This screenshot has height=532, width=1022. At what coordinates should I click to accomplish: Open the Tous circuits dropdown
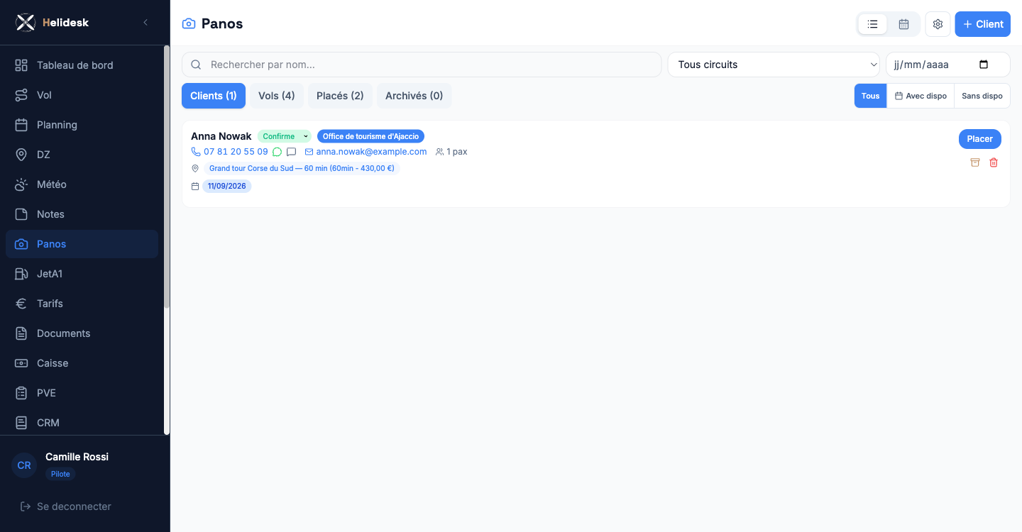(x=774, y=65)
